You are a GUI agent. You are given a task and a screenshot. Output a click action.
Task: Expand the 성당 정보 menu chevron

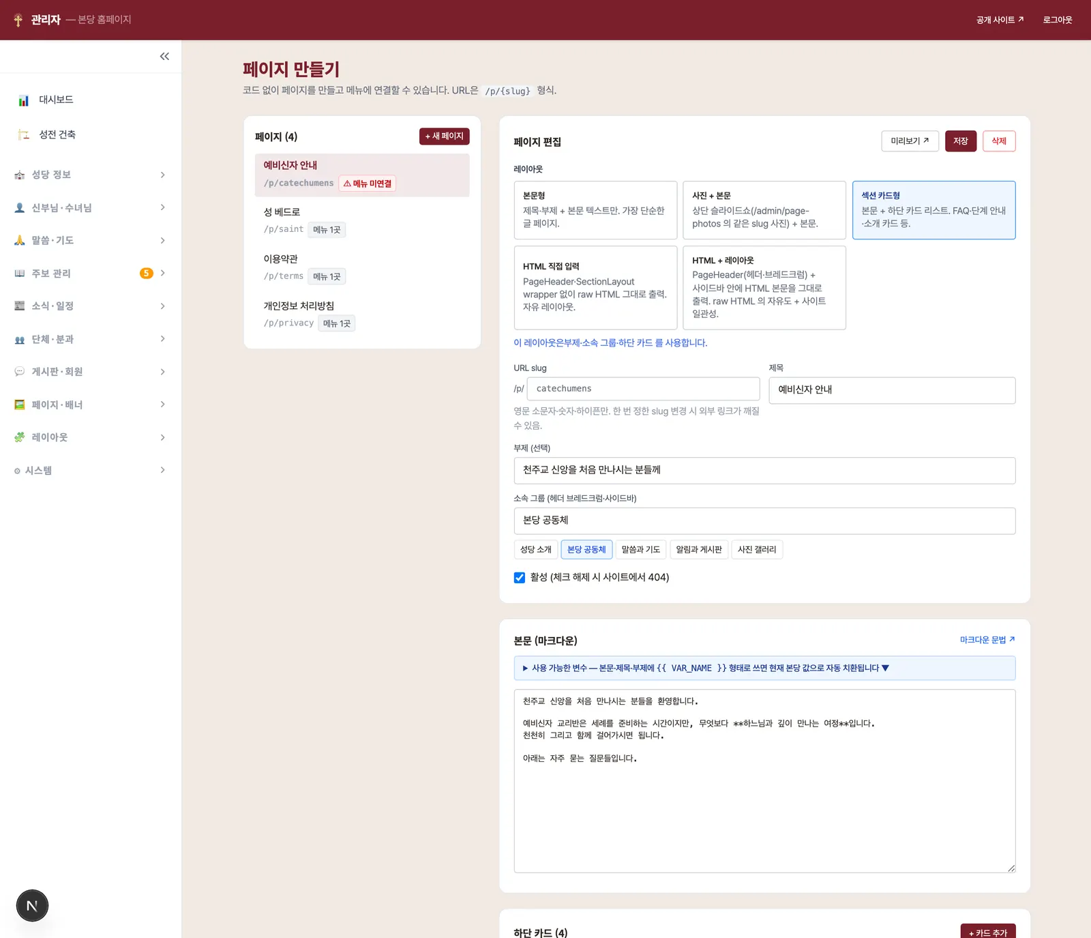163,175
